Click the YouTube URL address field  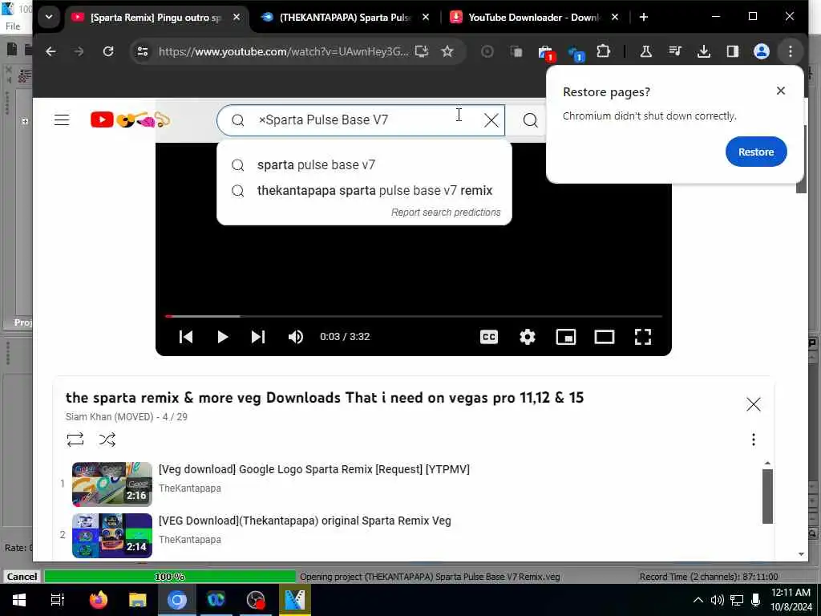283,51
